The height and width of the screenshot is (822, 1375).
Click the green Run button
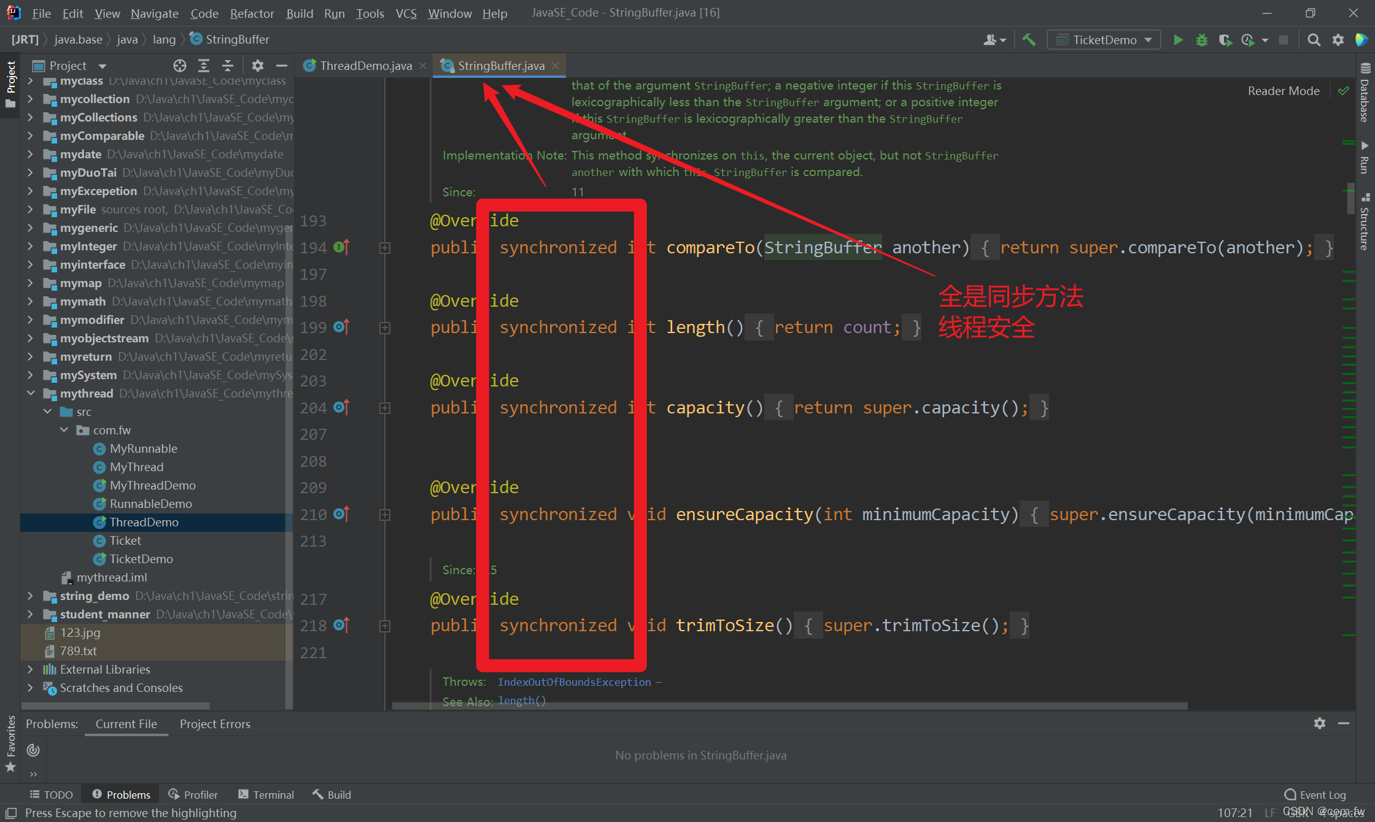(x=1178, y=40)
